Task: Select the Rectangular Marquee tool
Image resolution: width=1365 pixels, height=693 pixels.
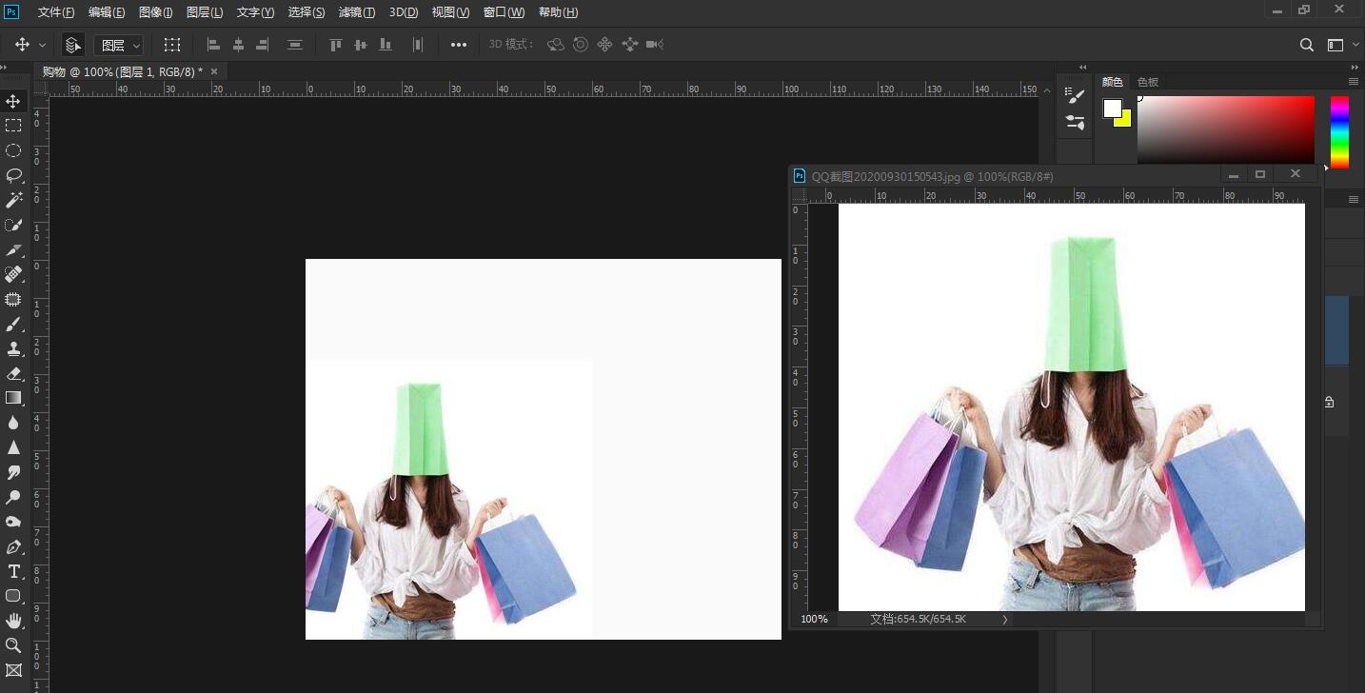Action: 14,126
